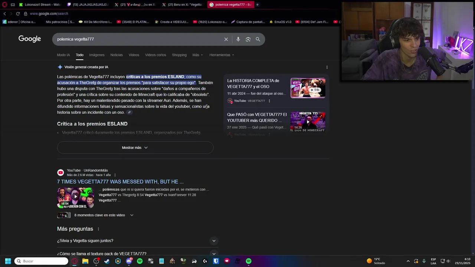
Task: Open three-dot menu for UnRandomMás result
Action: (115, 175)
